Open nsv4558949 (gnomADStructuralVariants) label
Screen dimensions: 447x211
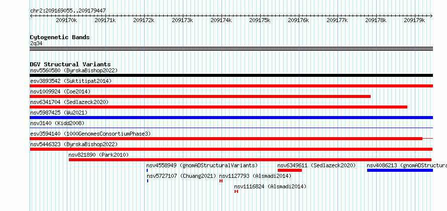(202, 165)
